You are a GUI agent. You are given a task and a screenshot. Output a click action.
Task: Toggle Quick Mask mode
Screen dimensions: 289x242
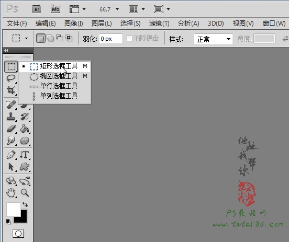18,234
